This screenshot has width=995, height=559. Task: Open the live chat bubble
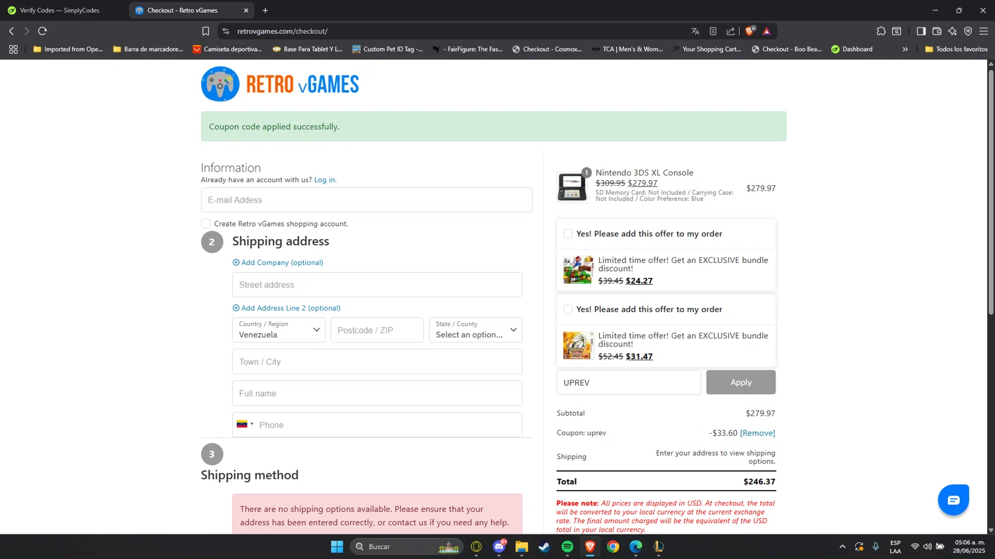coord(953,500)
